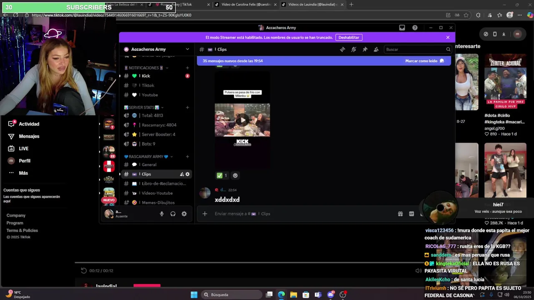Mute microphone in Discord user panel
The width and height of the screenshot is (534, 300).
click(x=161, y=214)
